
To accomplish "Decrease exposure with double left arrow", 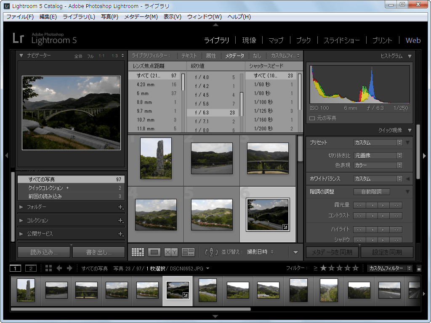I will (359, 205).
